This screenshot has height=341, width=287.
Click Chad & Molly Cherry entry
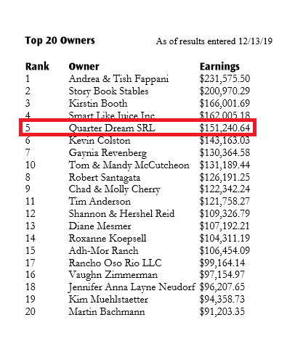[115, 189]
